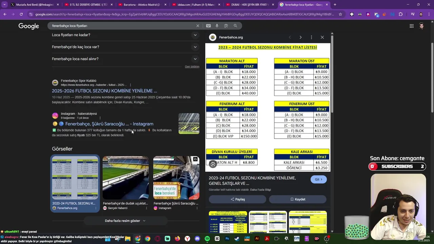Open 'Fenerbahçe, Şükrü Saracoğlu - Instagram' link
Screen dimensions: 434x244
[109, 124]
